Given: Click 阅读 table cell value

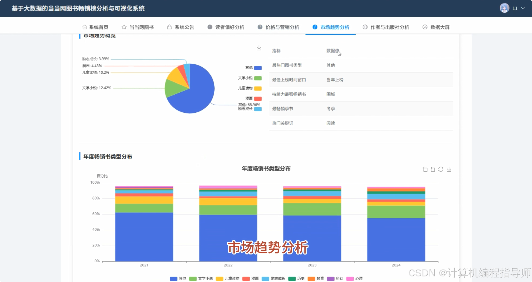Looking at the screenshot, I should [x=331, y=123].
